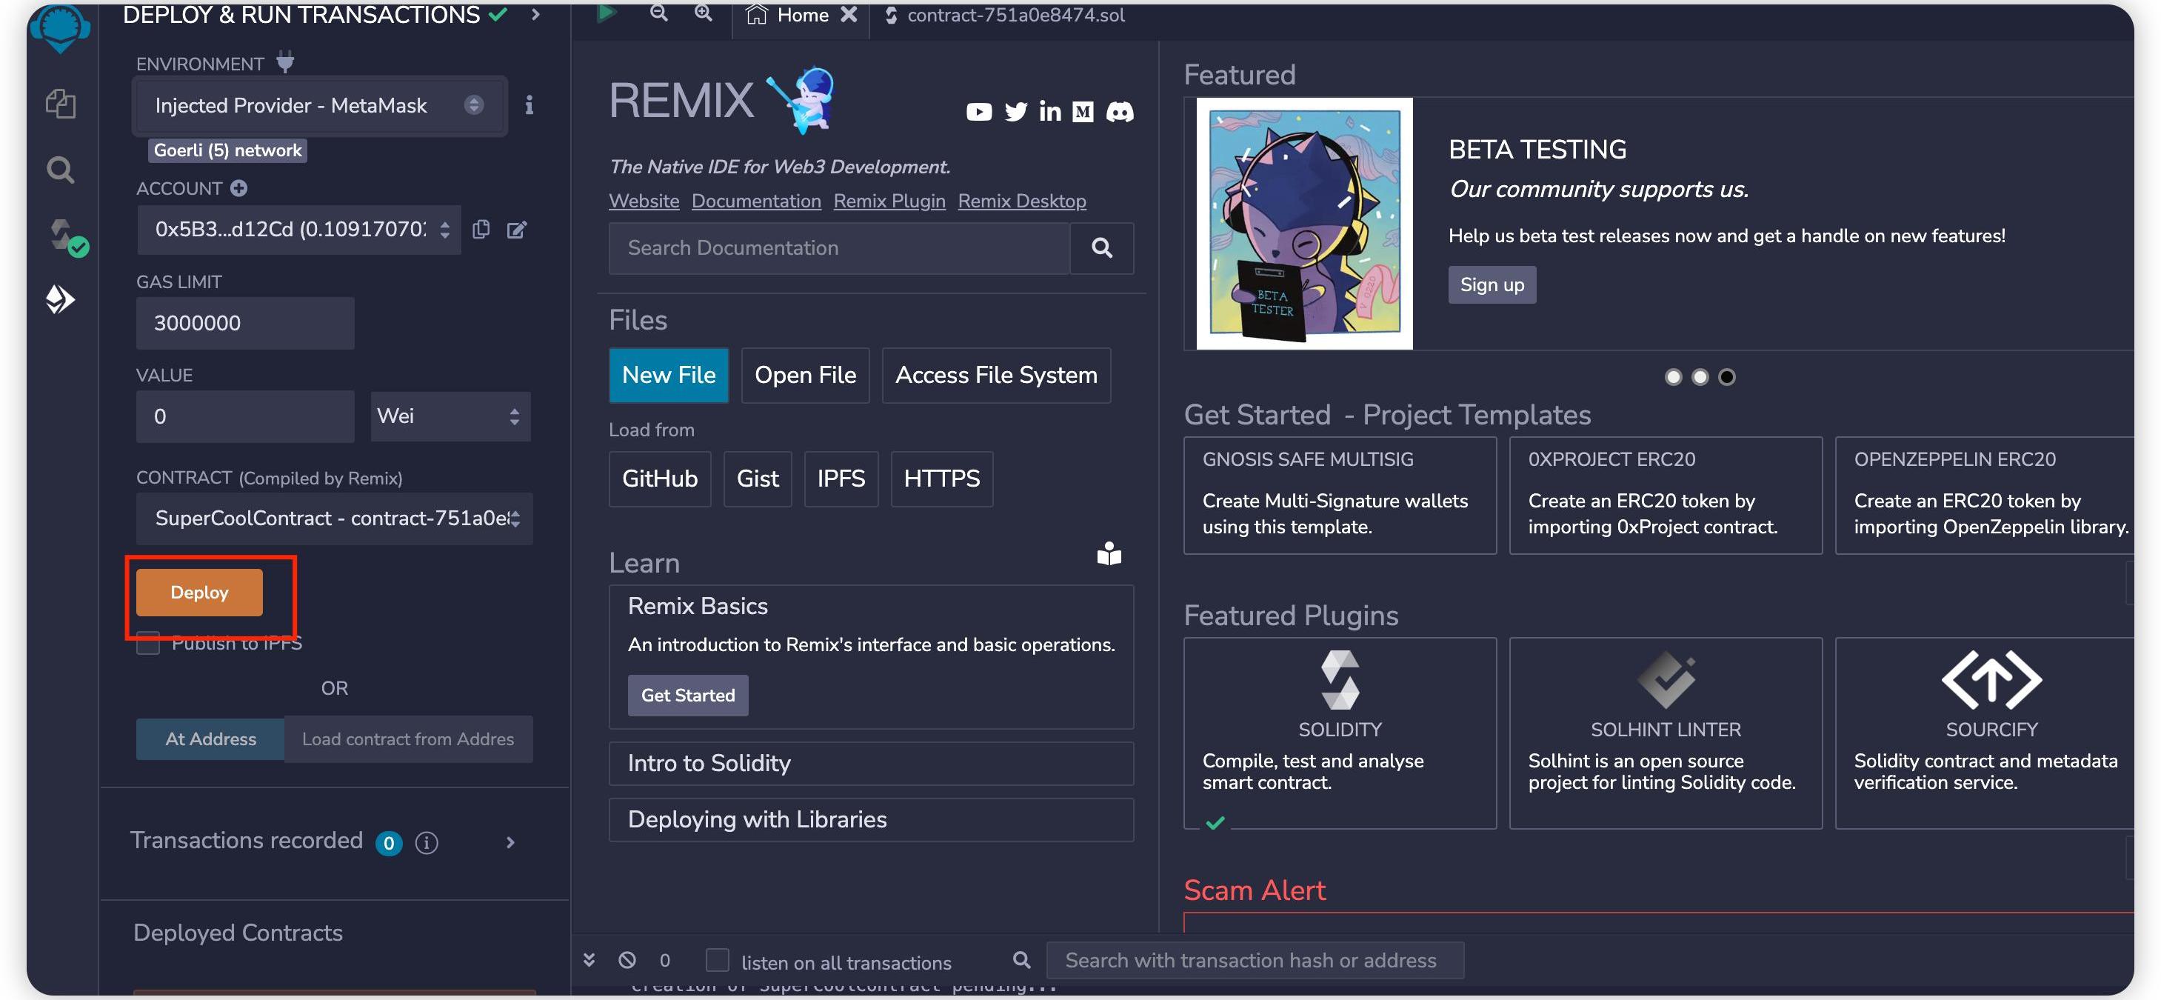Open the Wei unit dropdown
Image resolution: width=2161 pixels, height=1000 pixels.
[x=450, y=416]
